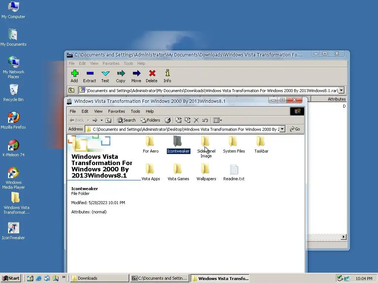This screenshot has height=283, width=378.
Task: Select K-Meleon 74 desktop shortcut
Action: click(x=14, y=148)
